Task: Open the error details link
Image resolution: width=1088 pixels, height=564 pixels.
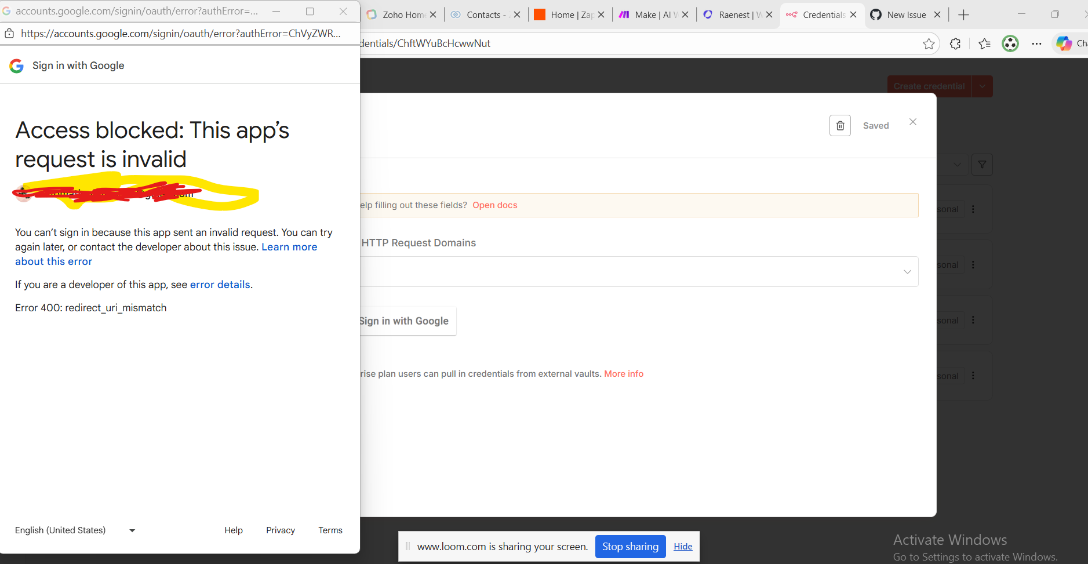Action: (x=220, y=285)
